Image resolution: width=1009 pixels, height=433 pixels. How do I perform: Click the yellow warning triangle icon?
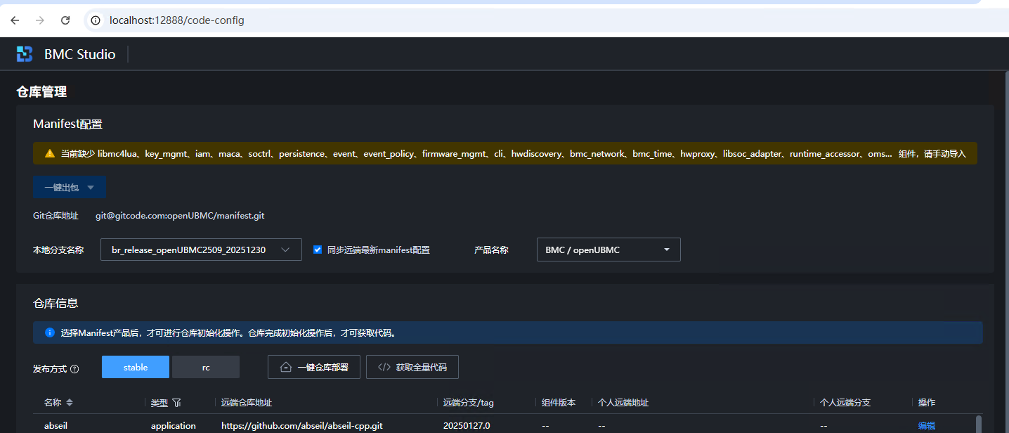50,153
